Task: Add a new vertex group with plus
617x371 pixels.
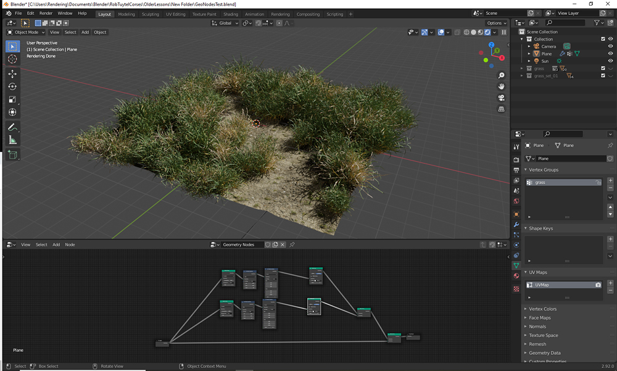Action: (610, 180)
